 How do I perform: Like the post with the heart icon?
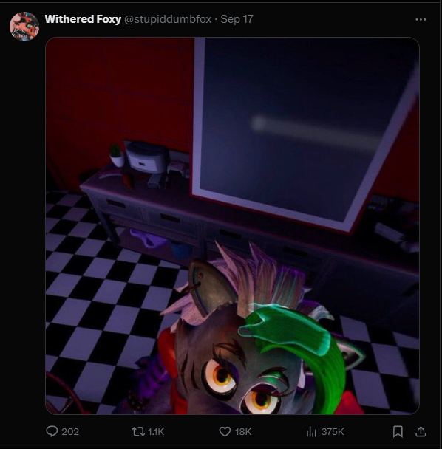tap(225, 431)
